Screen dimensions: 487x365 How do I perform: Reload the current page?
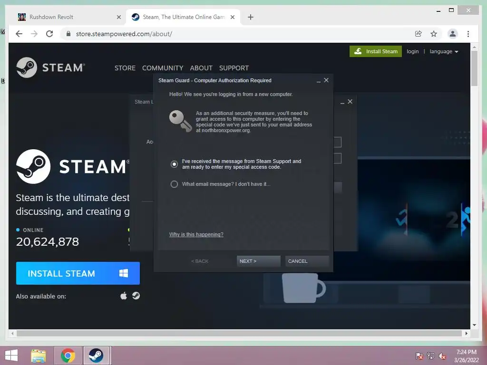[49, 34]
